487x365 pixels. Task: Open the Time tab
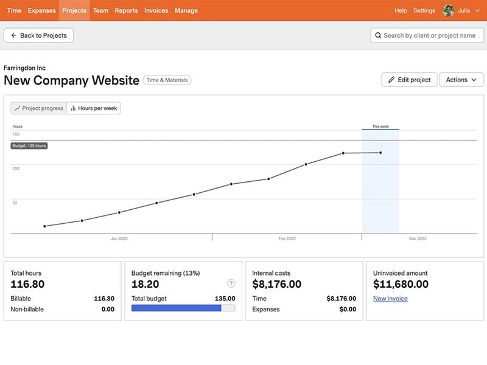click(14, 10)
